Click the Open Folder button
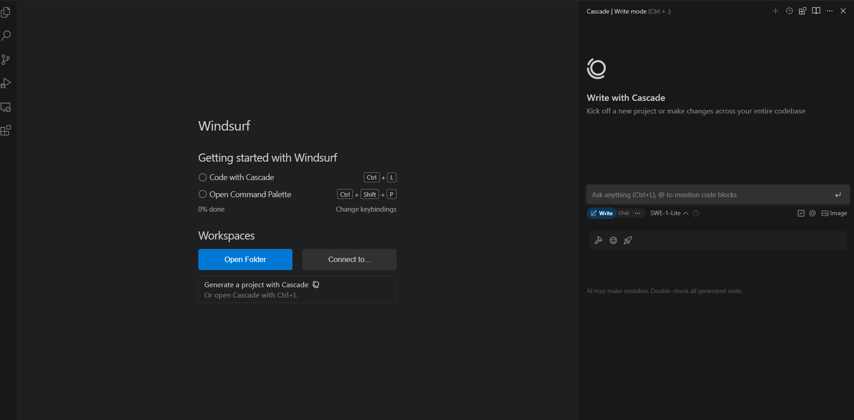The image size is (854, 420). (245, 259)
